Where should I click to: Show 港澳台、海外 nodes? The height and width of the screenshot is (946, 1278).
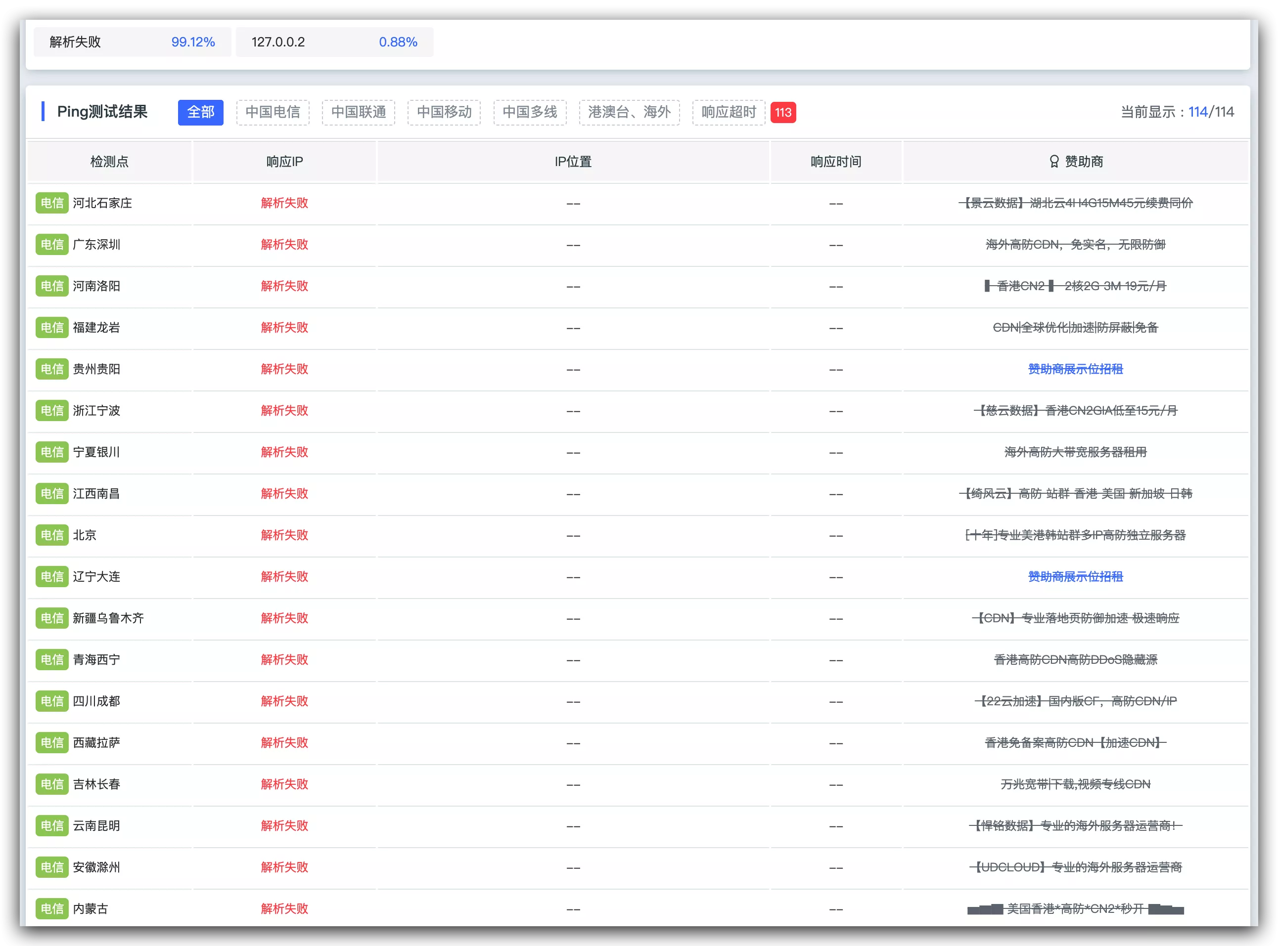click(629, 112)
